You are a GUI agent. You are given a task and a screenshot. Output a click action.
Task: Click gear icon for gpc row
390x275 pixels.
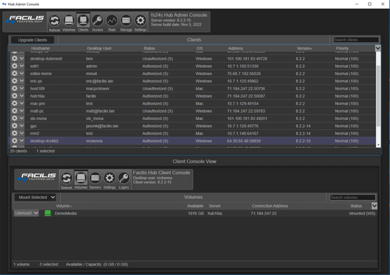(x=14, y=125)
